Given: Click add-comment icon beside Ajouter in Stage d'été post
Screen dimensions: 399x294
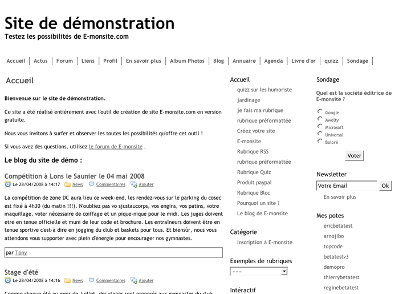Looking at the screenshot, I should [134, 280].
